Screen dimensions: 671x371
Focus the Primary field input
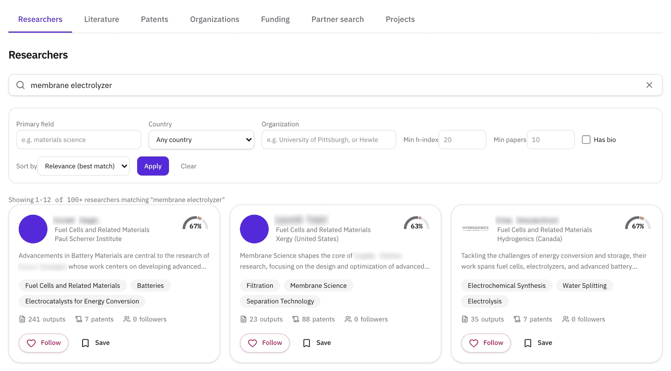[x=79, y=139]
